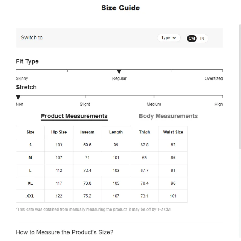Switch units to CM
Viewport: 241px width, 241px height.
tap(192, 38)
